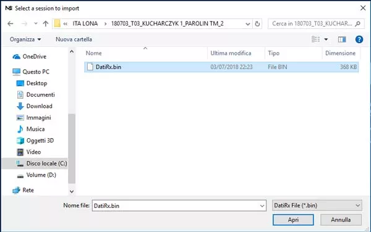
Task: Open the Desktop folder
Action: 32,83
